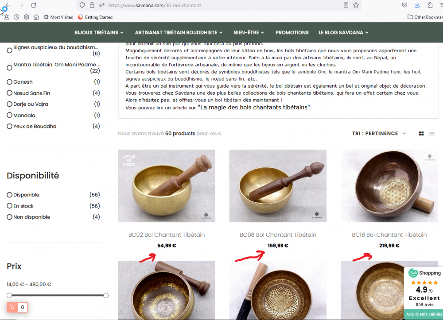This screenshot has width=443, height=320.
Task: Click the 859 avis review count
Action: click(424, 305)
